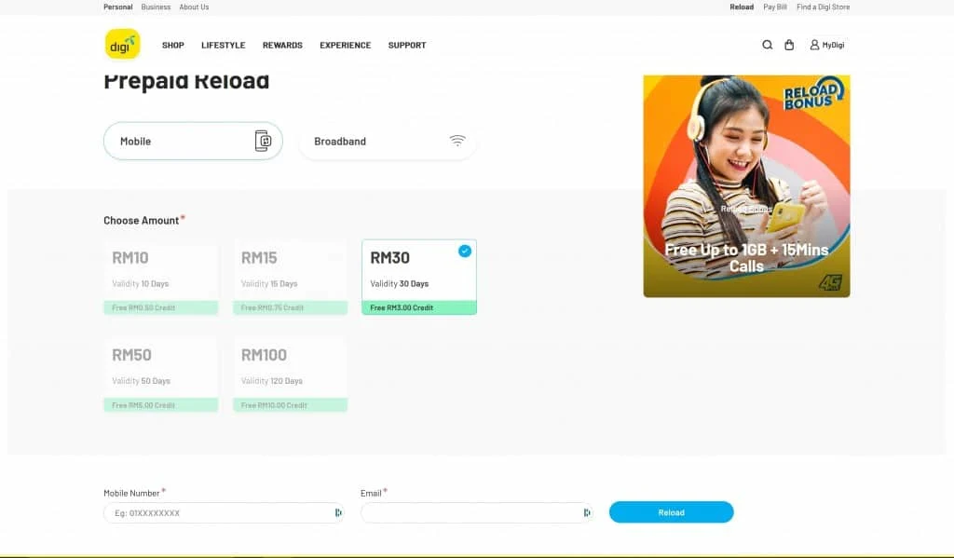The width and height of the screenshot is (954, 558).
Task: Choose the RM50 reload amount option
Action: point(160,374)
